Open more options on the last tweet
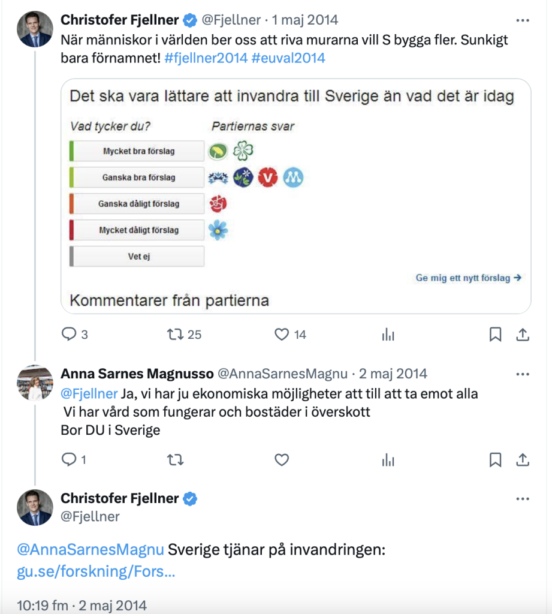Screen dimensions: 552x614 click(523, 499)
